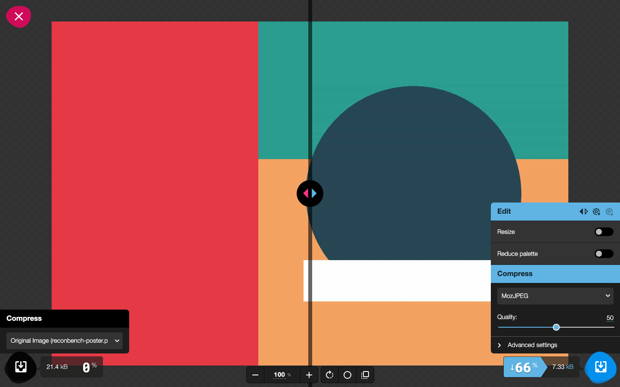Click the 21.4 kB original size text
This screenshot has width=620, height=387.
[57, 367]
